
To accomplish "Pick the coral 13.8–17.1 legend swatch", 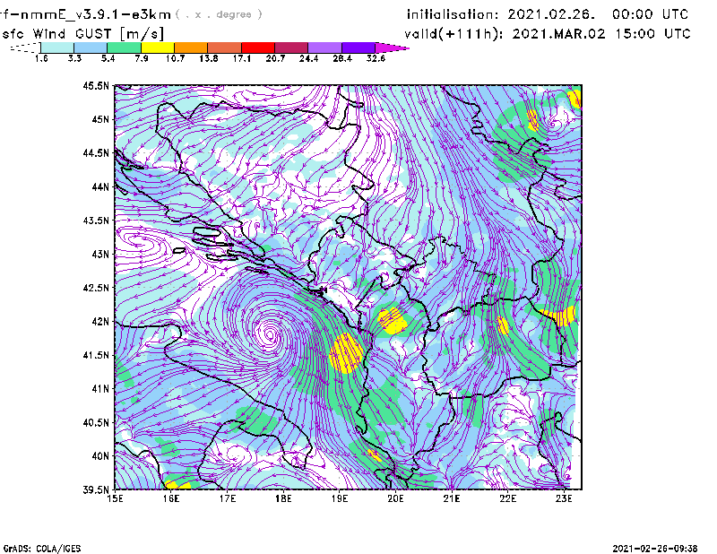I will [225, 48].
